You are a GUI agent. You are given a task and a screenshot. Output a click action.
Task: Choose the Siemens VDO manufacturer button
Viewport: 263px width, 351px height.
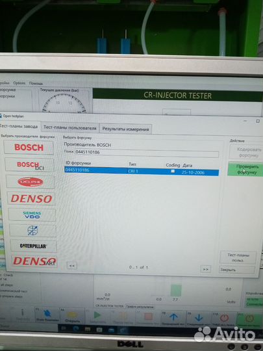32,214
